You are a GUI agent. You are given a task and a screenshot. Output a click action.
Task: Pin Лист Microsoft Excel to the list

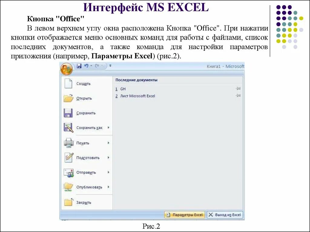pyautogui.click(x=238, y=95)
